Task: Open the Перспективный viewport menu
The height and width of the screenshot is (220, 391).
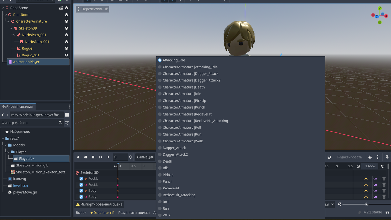Action: click(93, 9)
